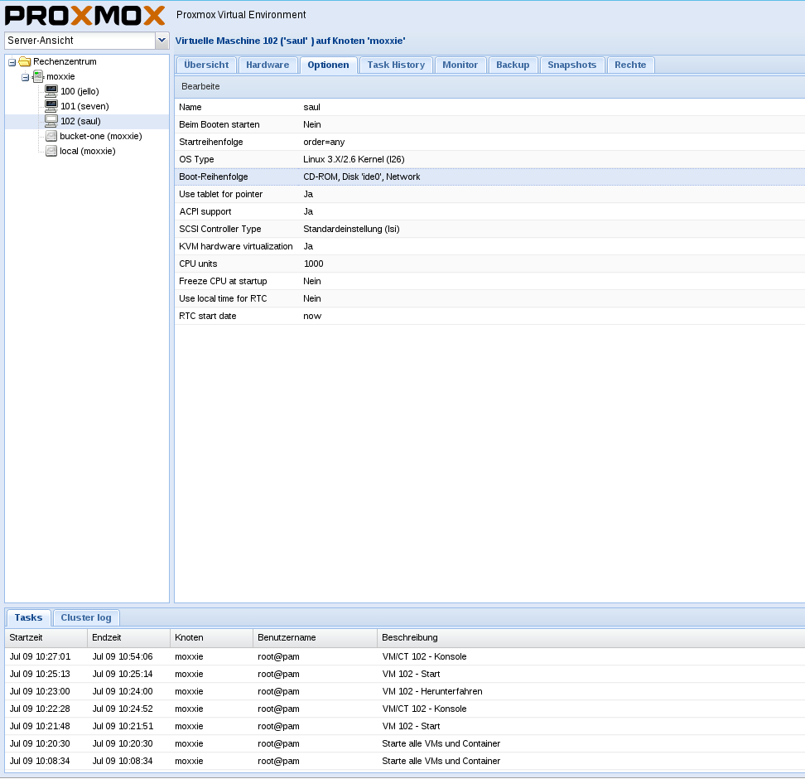Select the Boot-Reihenfolge option row
This screenshot has width=805, height=779.
click(x=489, y=177)
